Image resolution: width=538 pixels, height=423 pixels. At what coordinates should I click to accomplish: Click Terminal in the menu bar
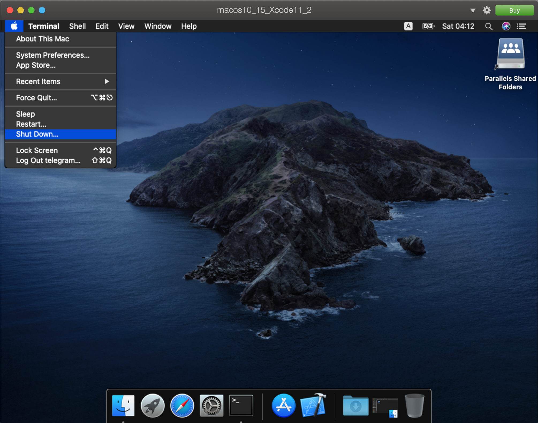pyautogui.click(x=44, y=26)
